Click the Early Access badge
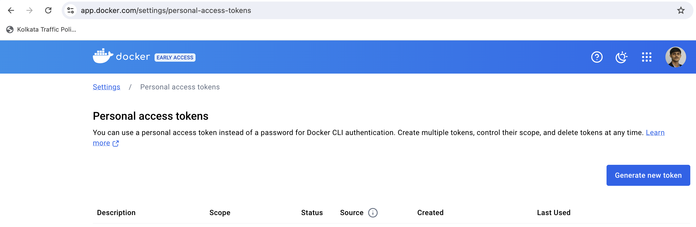 tap(175, 58)
